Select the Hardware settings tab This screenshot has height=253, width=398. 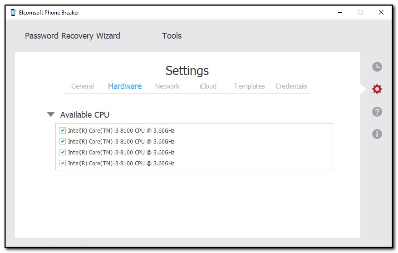125,86
